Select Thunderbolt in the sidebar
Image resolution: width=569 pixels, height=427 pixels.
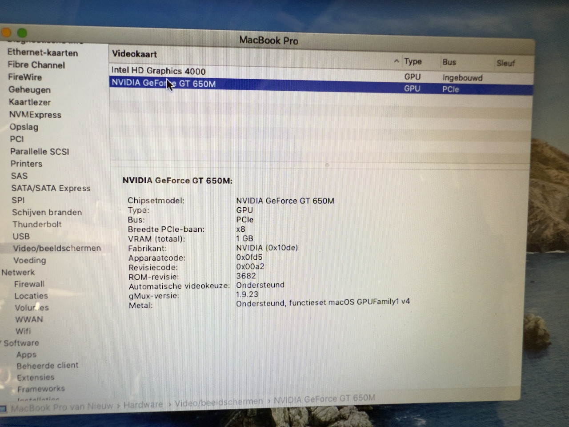(x=37, y=224)
